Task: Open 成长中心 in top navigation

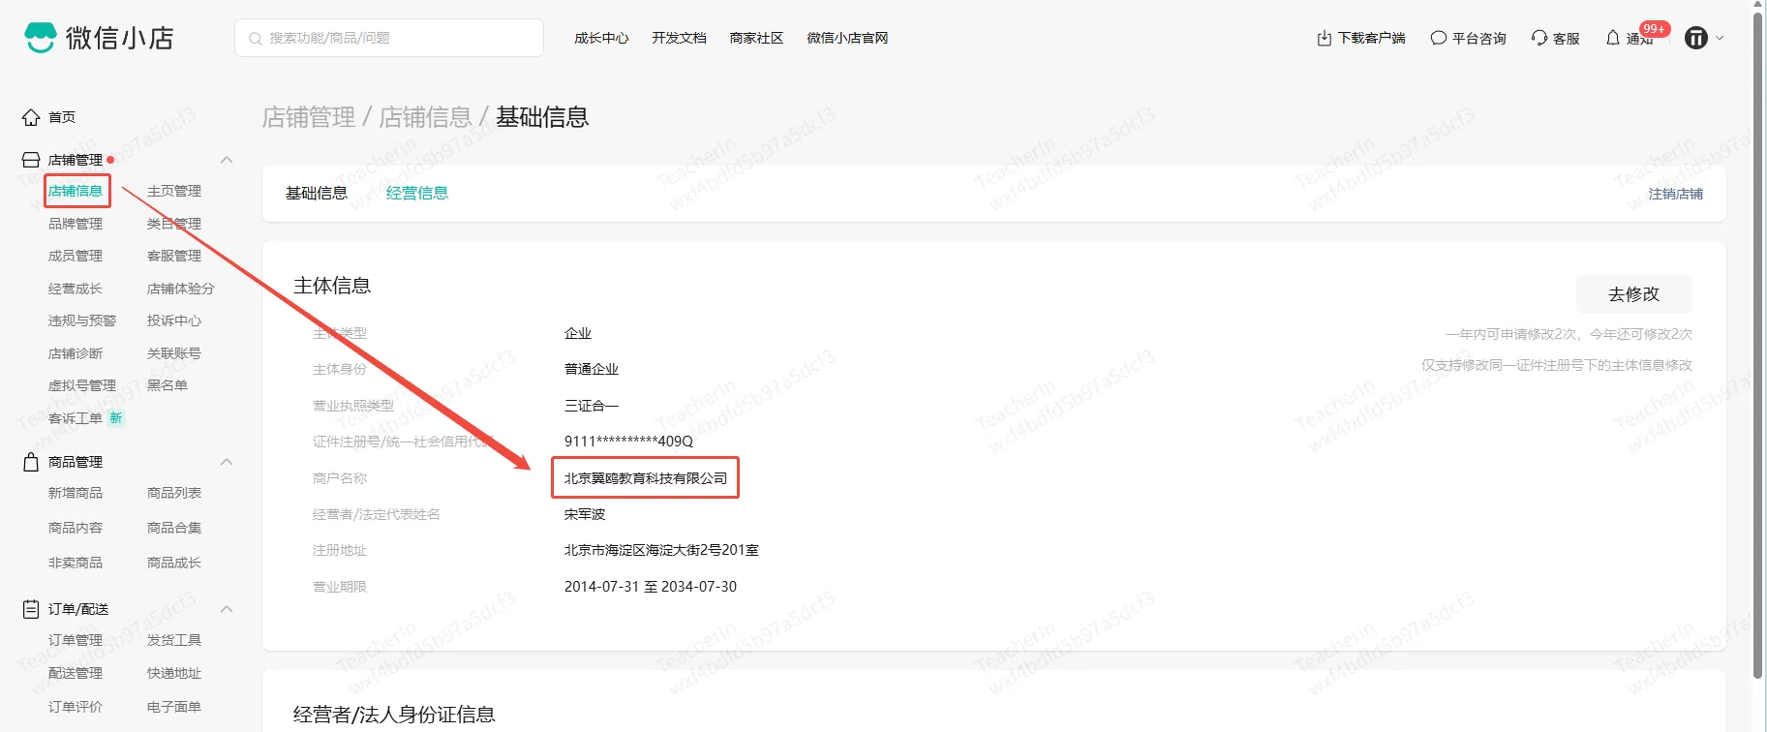Action: pyautogui.click(x=601, y=39)
